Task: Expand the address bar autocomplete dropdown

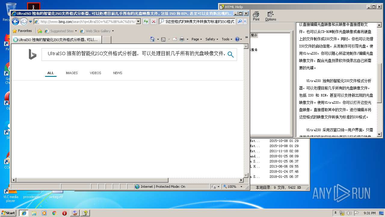Action: (x=138, y=21)
